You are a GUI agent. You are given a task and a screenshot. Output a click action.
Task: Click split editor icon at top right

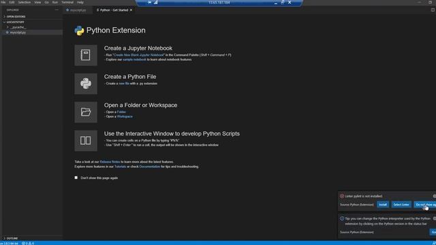point(433,10)
